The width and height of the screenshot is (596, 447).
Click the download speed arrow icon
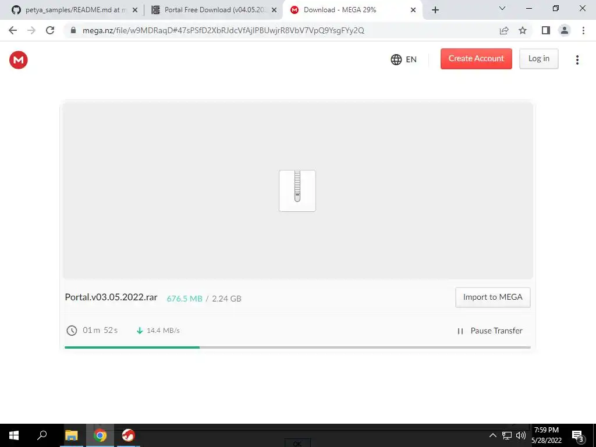[140, 331]
